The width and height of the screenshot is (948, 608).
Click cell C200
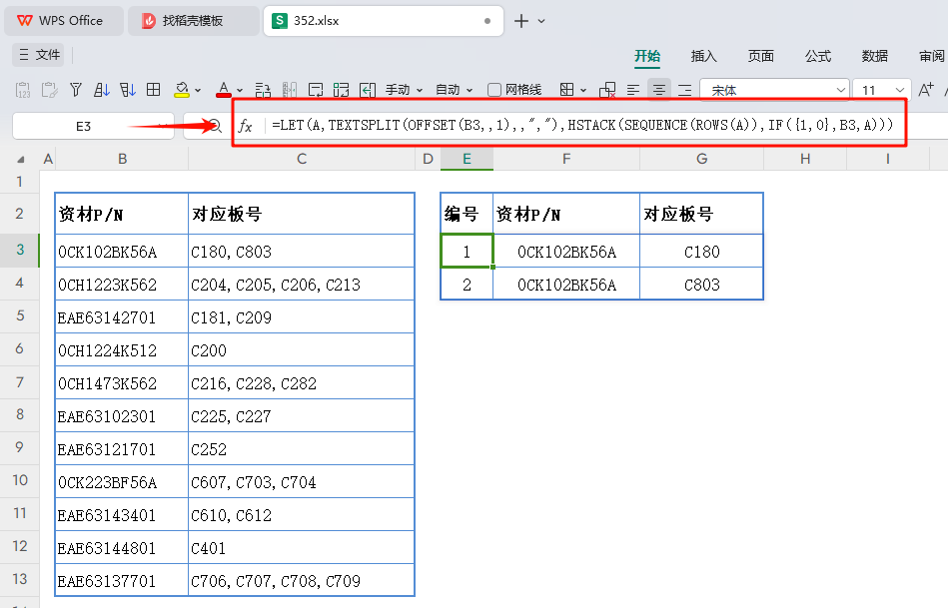[x=301, y=350]
